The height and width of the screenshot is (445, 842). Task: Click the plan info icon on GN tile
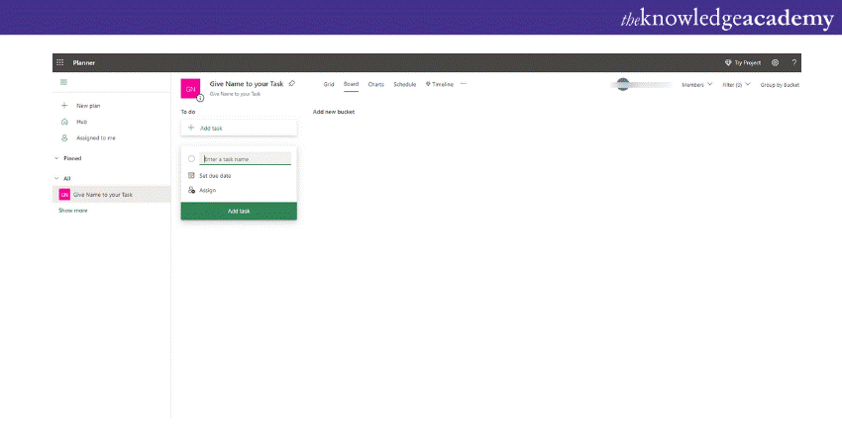[200, 97]
